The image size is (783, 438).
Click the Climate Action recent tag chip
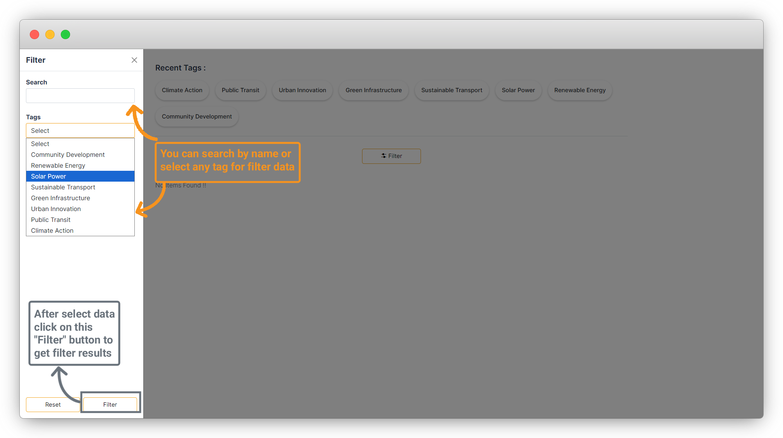tap(182, 90)
